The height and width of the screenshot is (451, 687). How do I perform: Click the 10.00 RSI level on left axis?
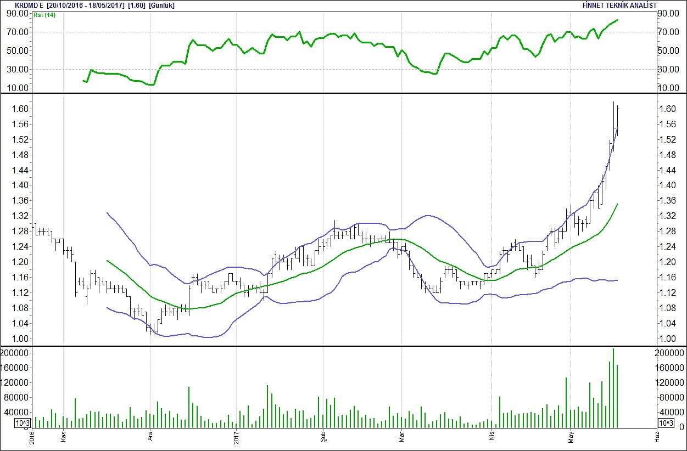18,88
